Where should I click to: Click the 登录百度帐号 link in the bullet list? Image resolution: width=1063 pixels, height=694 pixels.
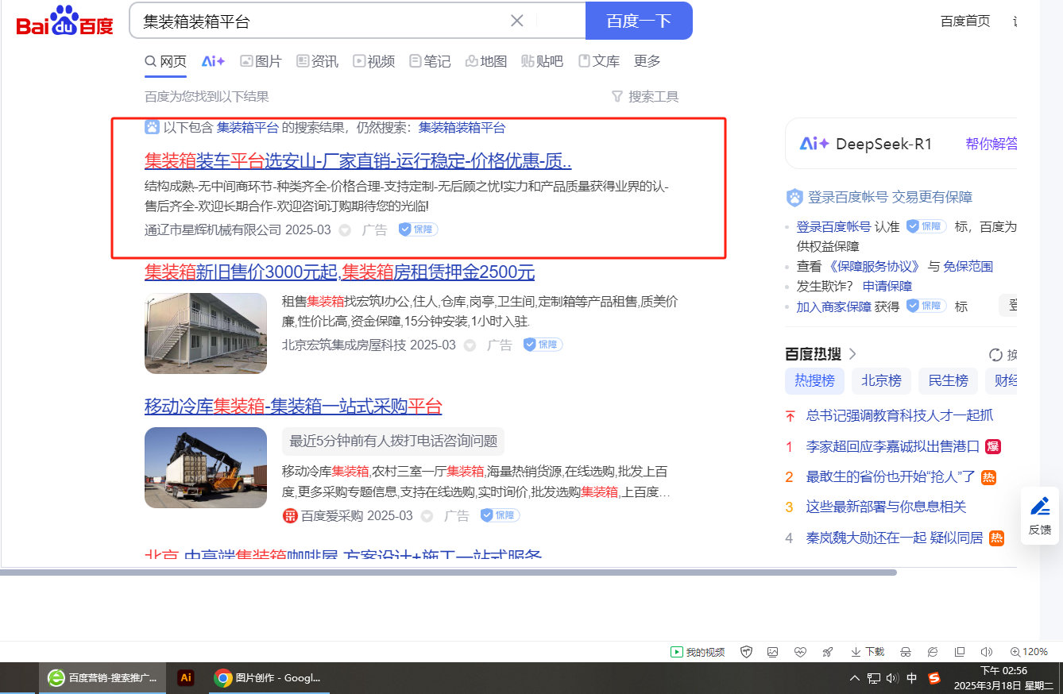[833, 226]
